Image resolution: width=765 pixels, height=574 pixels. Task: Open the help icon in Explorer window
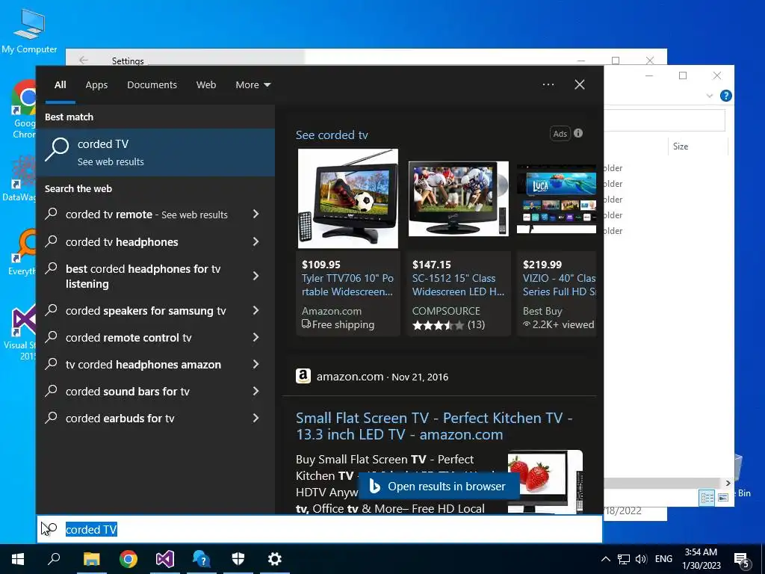(x=726, y=96)
